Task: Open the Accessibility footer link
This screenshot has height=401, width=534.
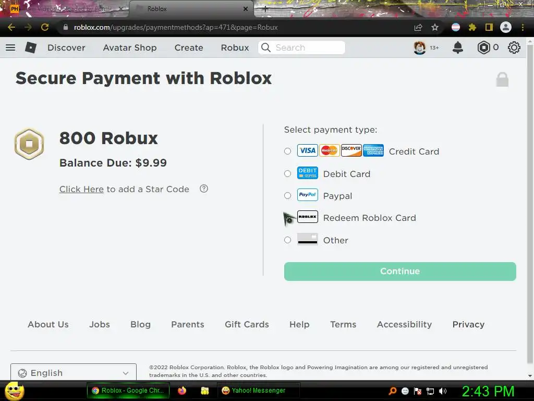Action: 404,324
